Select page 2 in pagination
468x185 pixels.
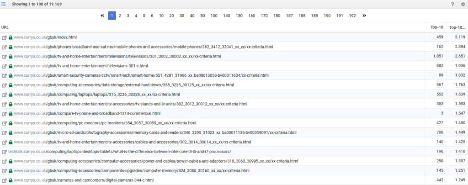coord(120,16)
